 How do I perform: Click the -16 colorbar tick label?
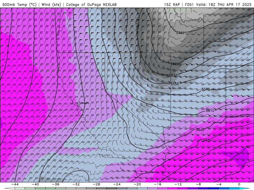tap(157, 184)
